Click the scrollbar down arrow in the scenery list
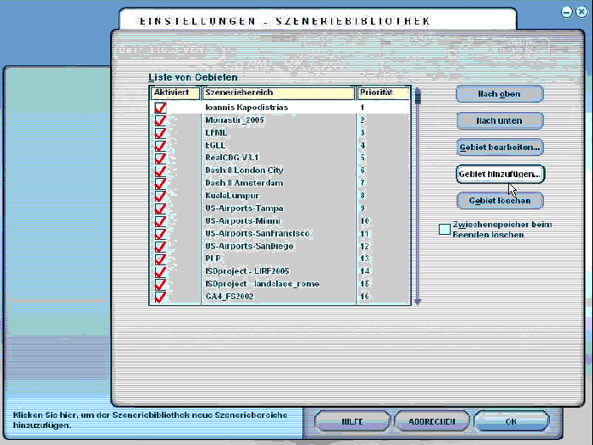The width and height of the screenshot is (593, 445). tap(416, 300)
